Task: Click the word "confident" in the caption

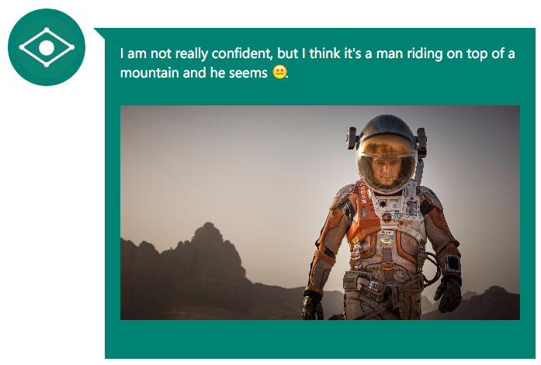Action: [x=241, y=53]
